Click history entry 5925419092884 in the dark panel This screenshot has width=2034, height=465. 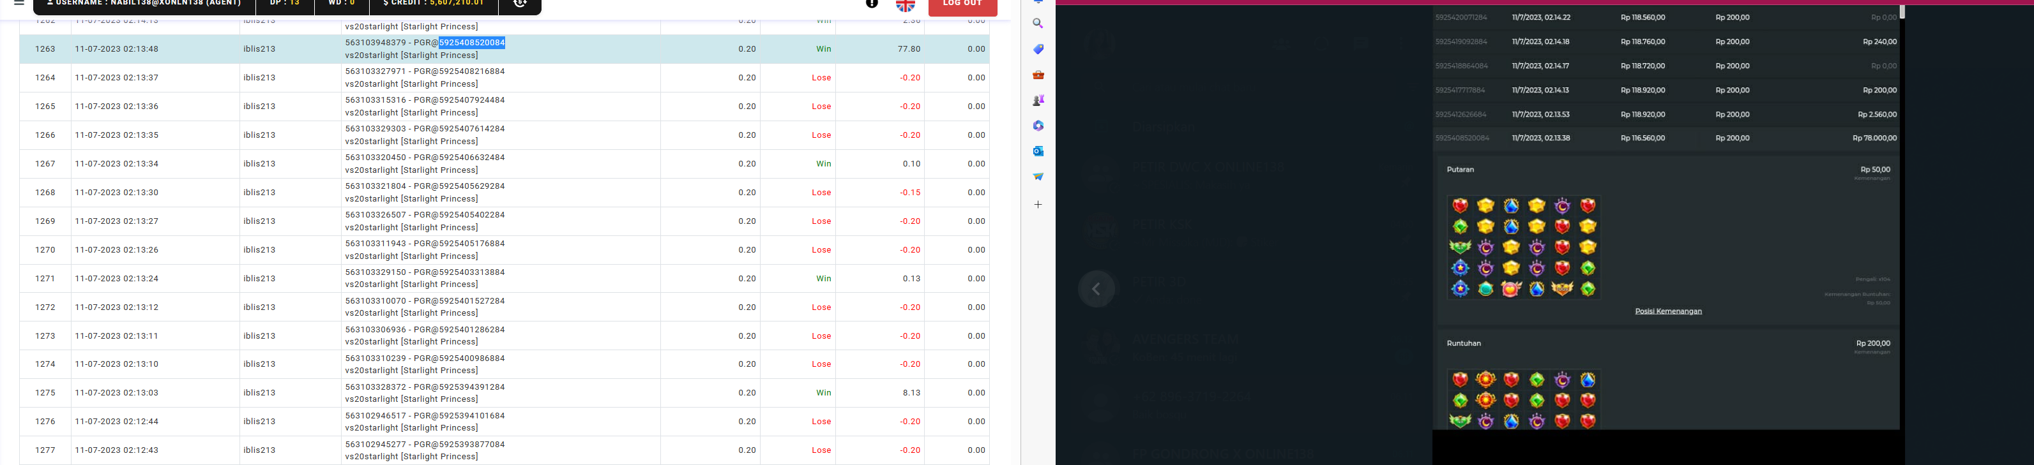pos(1461,41)
